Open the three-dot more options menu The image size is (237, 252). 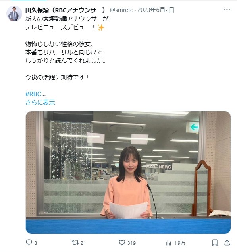(x=227, y=10)
